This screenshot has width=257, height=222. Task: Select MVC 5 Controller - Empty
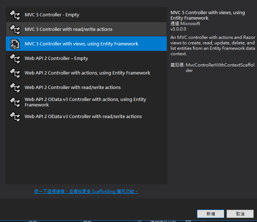(x=86, y=15)
